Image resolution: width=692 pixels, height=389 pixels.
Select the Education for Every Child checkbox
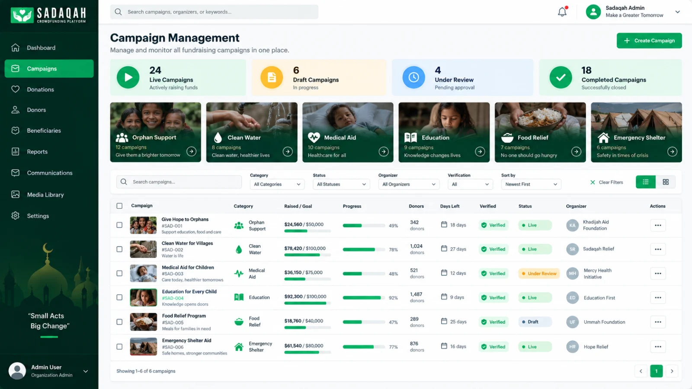[x=119, y=297]
